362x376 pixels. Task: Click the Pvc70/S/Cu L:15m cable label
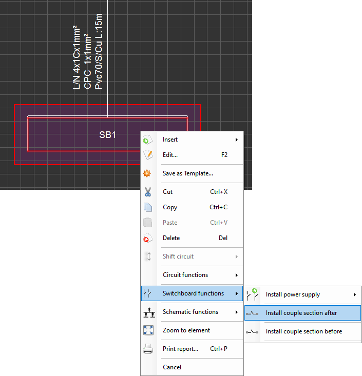tap(99, 52)
